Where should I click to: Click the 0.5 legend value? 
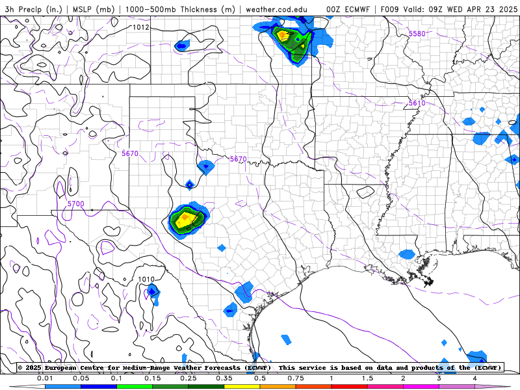[x=260, y=378]
